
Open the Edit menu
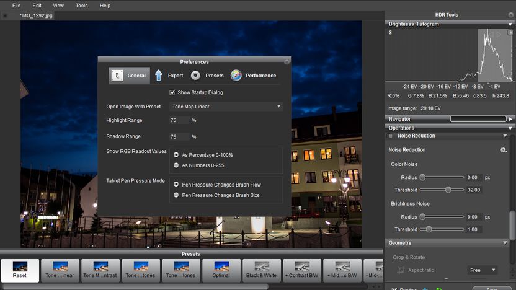[37, 5]
